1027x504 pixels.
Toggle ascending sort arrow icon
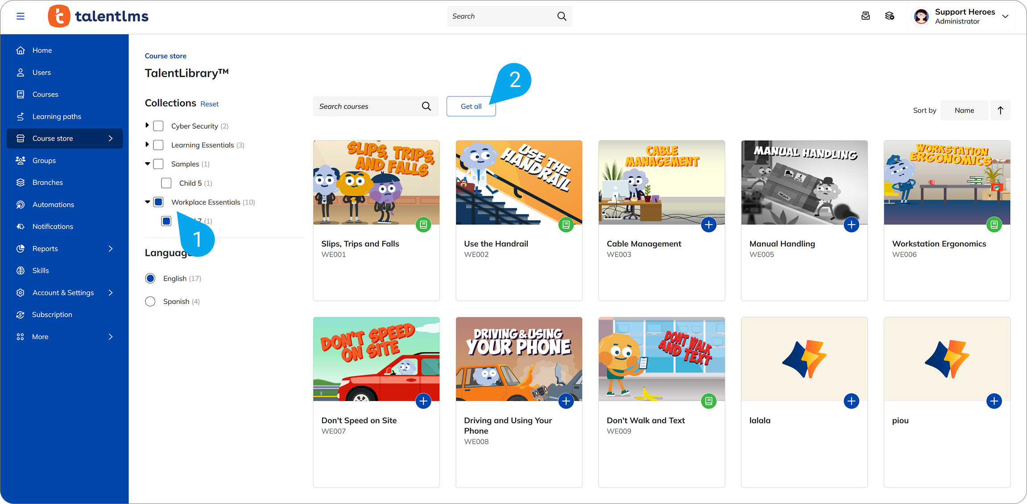pos(1000,111)
